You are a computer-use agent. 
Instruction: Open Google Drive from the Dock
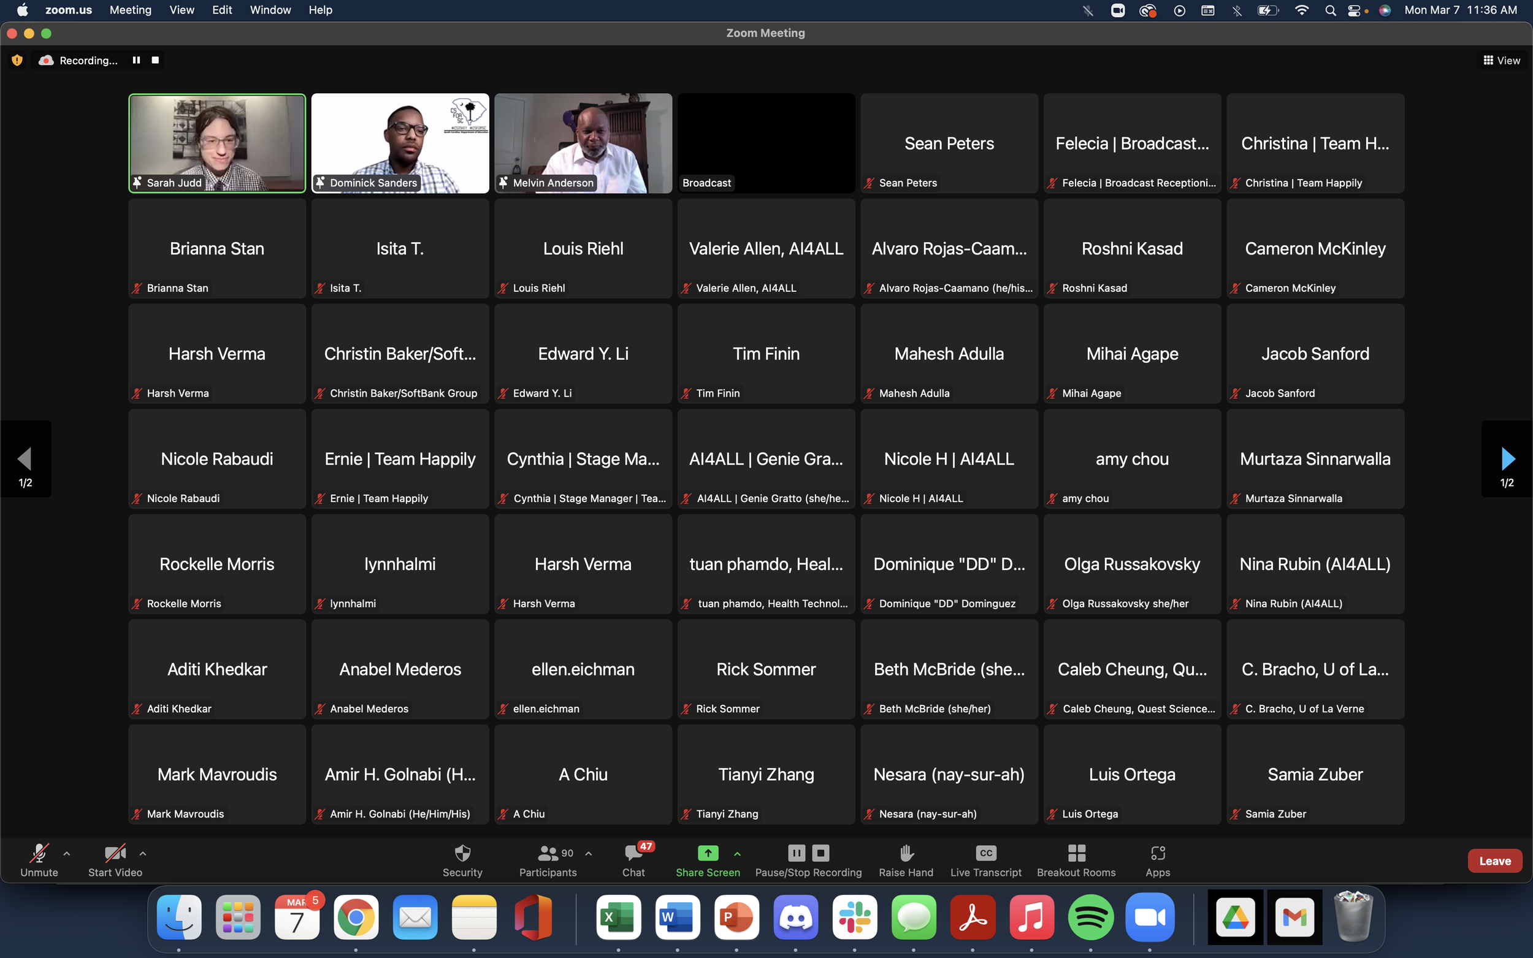pyautogui.click(x=1235, y=917)
